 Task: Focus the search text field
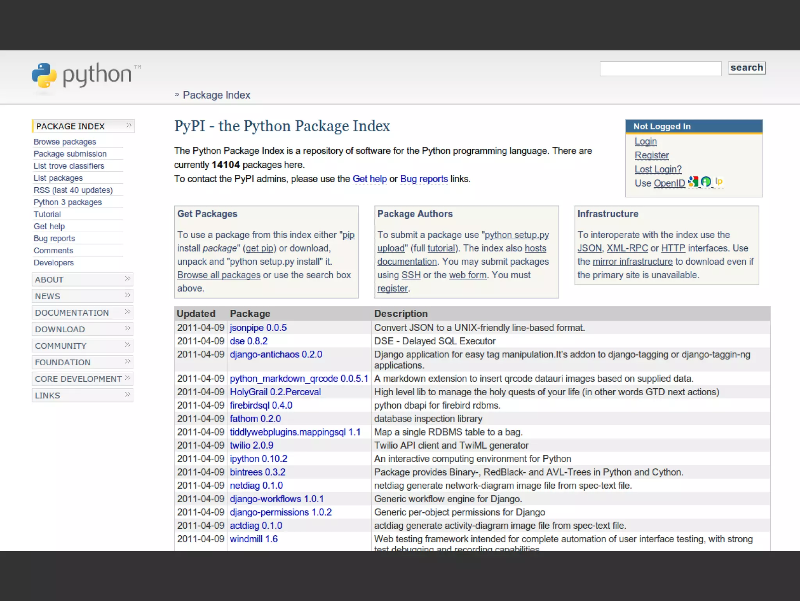coord(660,69)
